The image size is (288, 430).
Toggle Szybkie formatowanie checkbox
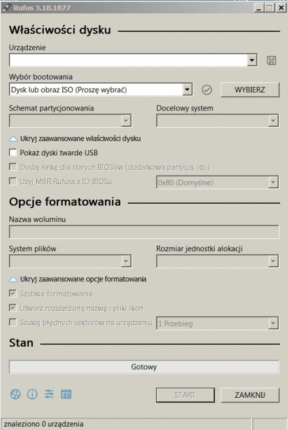pyautogui.click(x=13, y=293)
